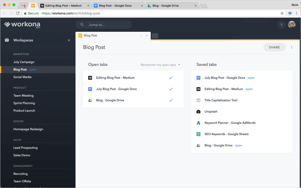Click the Google Drive icon in Saved tabs
This screenshot has width=301, height=188.
199,145
